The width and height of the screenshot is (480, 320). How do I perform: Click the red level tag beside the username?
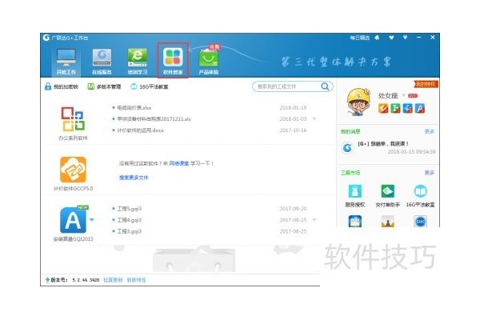coord(413,95)
